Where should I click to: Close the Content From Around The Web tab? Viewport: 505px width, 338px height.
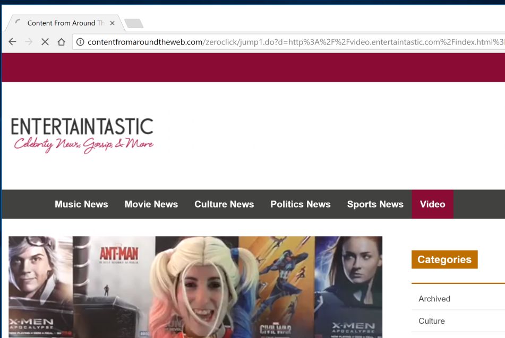point(112,23)
